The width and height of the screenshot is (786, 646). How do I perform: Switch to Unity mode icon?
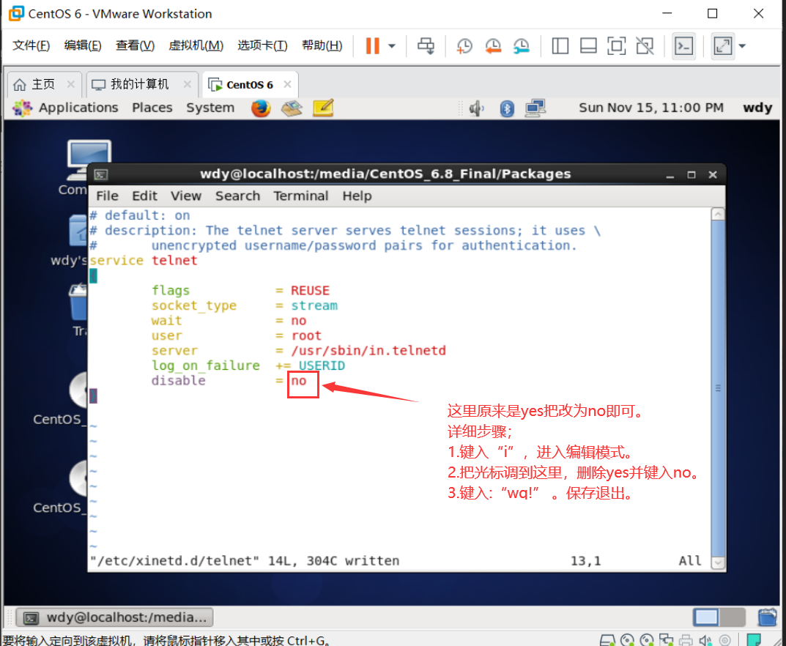click(x=645, y=46)
